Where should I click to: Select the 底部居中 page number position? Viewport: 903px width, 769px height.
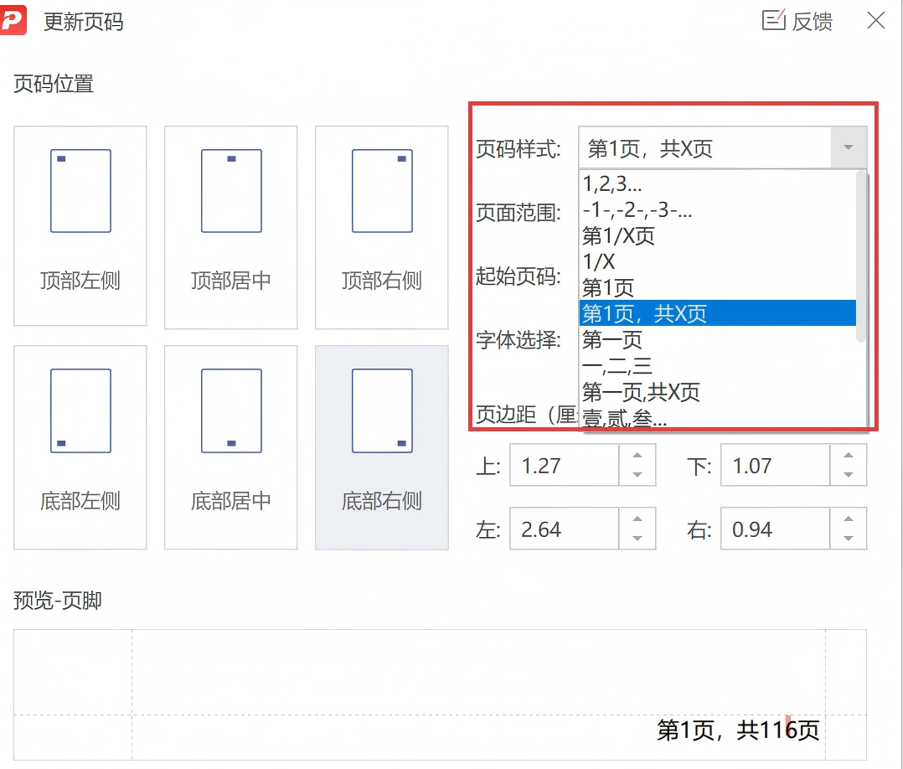[231, 447]
